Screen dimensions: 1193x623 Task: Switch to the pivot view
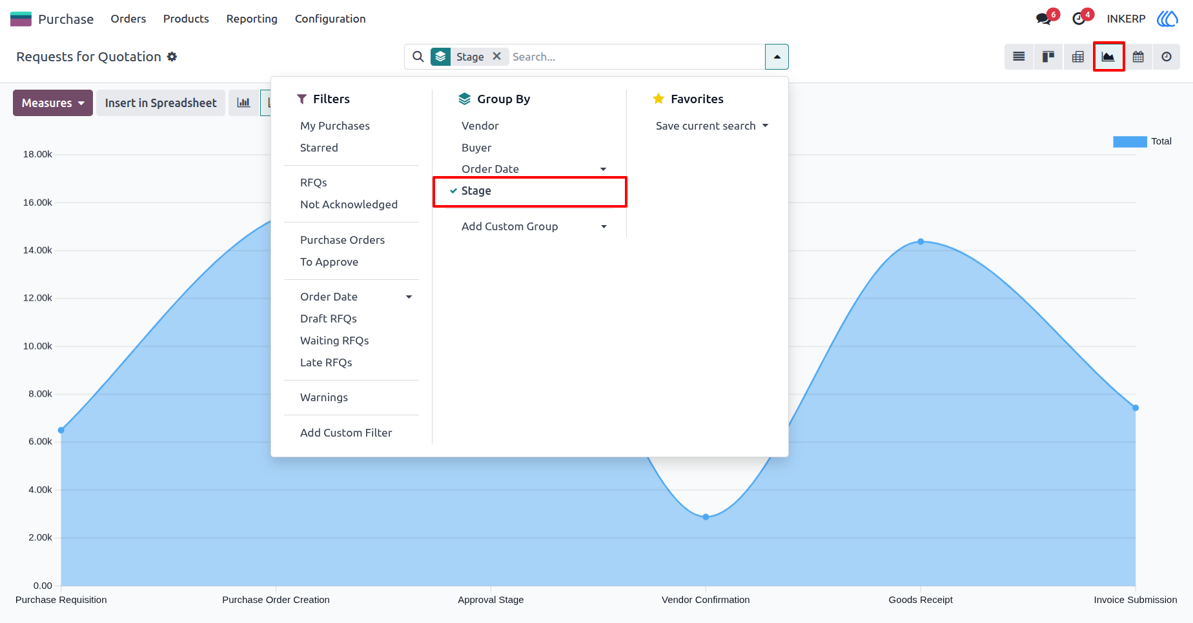pos(1078,57)
